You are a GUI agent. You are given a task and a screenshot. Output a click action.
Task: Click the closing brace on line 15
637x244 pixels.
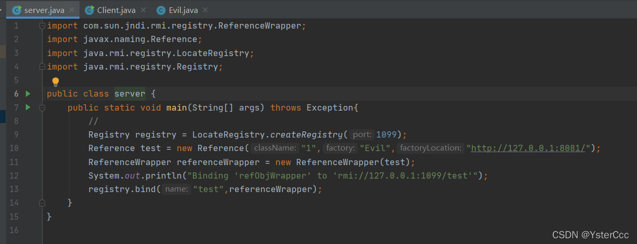click(x=49, y=216)
